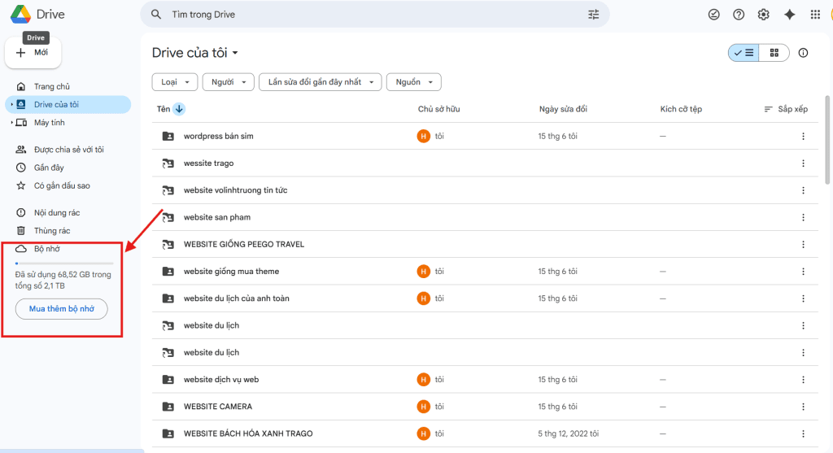Click Mua thêm bộ nhớ button
833x453 pixels.
(x=62, y=309)
